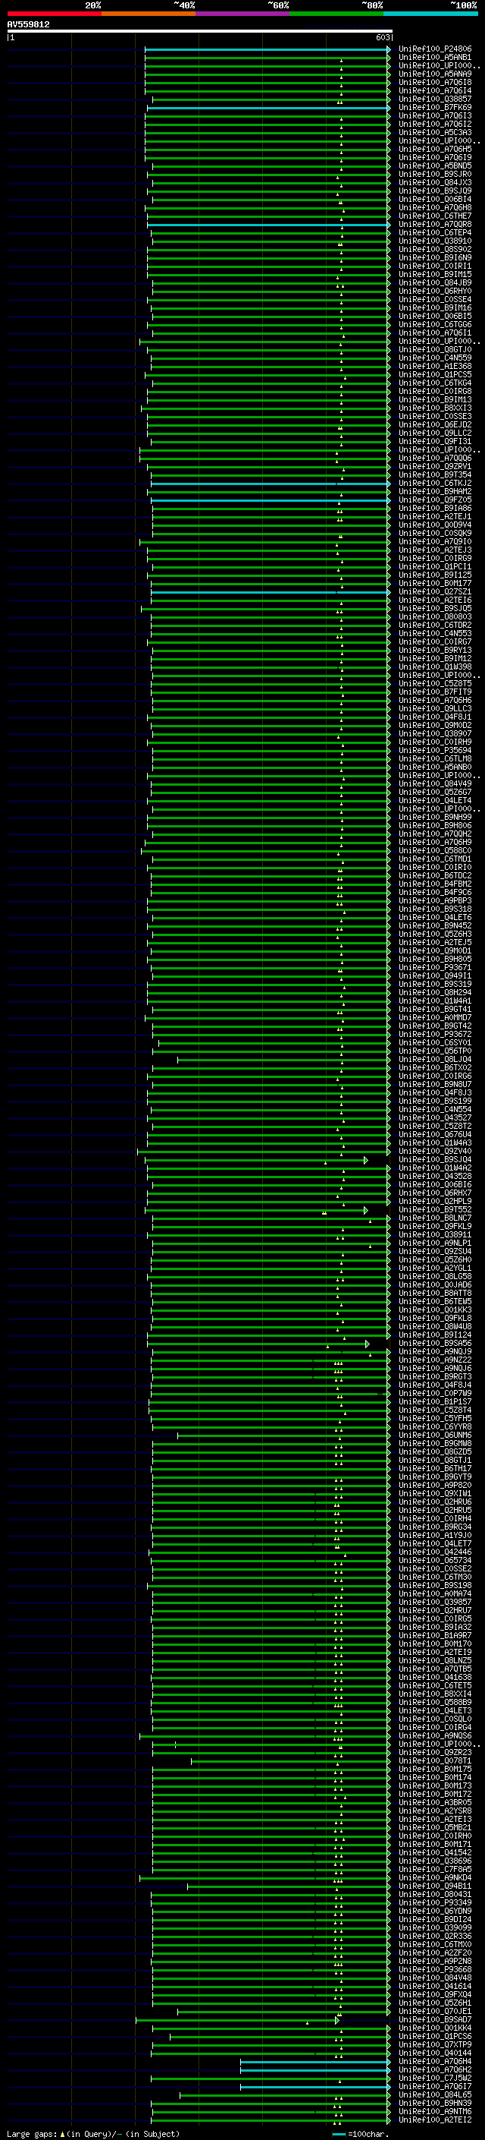485x2140 pixels.
Task: Open hit UniRef100_C6TKG4
Action: 435,383
